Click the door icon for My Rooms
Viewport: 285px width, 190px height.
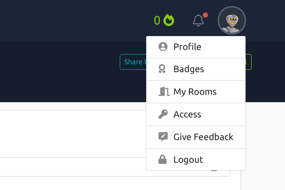(163, 92)
